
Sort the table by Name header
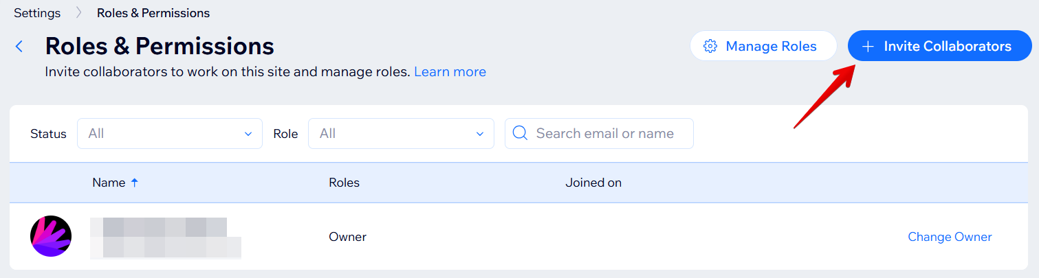[109, 183]
